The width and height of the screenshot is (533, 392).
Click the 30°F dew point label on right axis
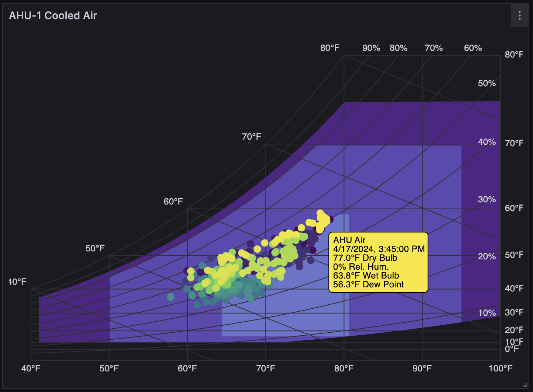(514, 312)
